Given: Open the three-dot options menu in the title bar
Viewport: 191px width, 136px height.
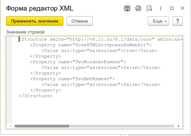Looking at the screenshot, I should pos(161,8).
